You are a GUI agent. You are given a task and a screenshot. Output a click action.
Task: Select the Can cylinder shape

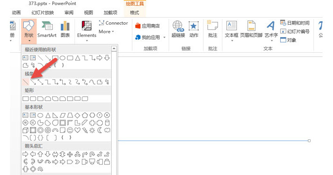[107, 123]
